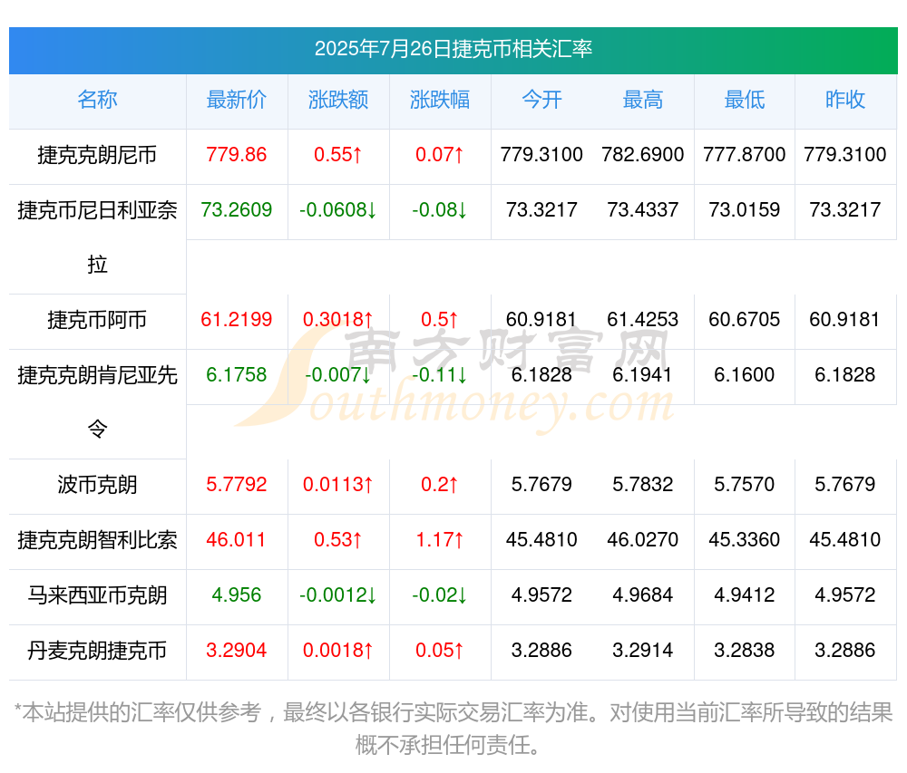Select the 昨收 column header

(845, 100)
